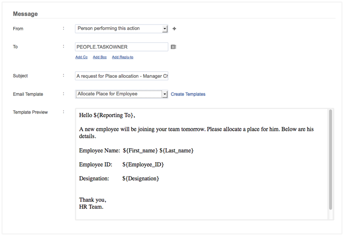Viewport: 344px width, 236px height.
Task: Expand the From dropdown arrow
Action: tap(164, 29)
